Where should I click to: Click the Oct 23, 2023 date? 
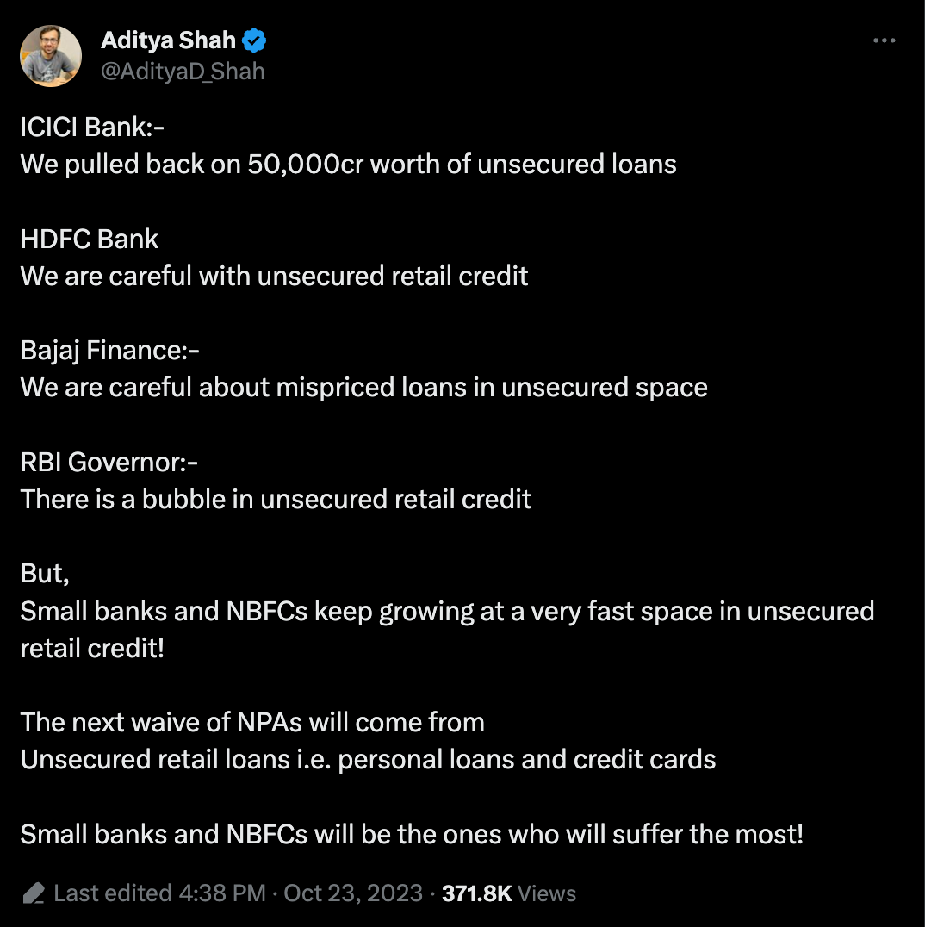point(353,893)
